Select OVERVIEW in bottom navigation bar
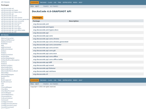 35,80
